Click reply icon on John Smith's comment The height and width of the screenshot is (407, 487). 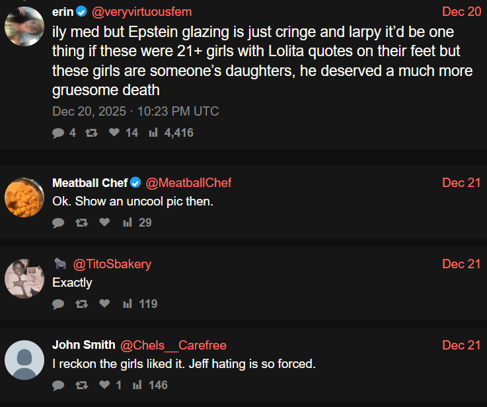58,385
